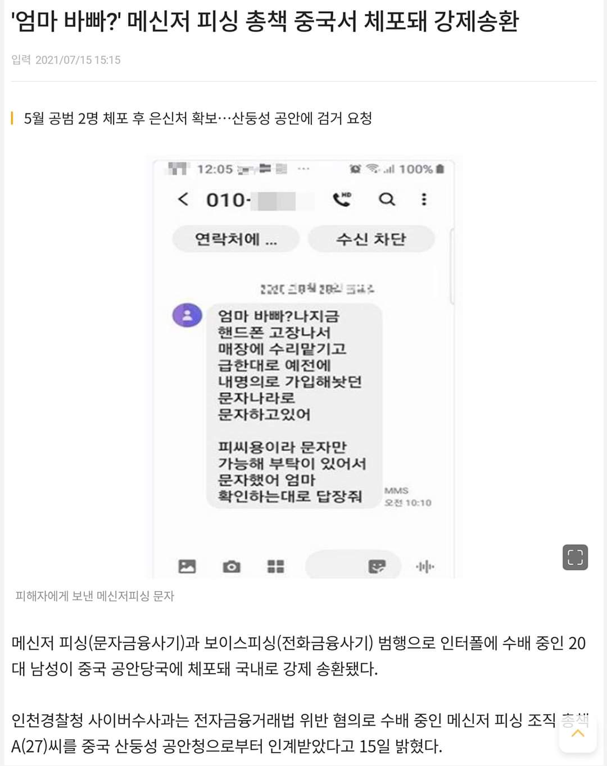Click the phishing message speech bubble

coord(295,406)
